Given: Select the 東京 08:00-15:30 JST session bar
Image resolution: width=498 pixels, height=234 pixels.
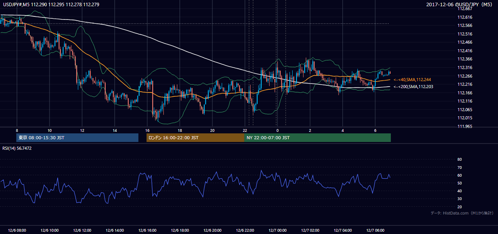Looking at the screenshot, I should point(77,138).
